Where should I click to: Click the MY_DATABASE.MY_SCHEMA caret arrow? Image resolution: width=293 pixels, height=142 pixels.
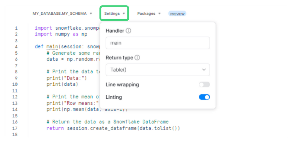point(91,13)
